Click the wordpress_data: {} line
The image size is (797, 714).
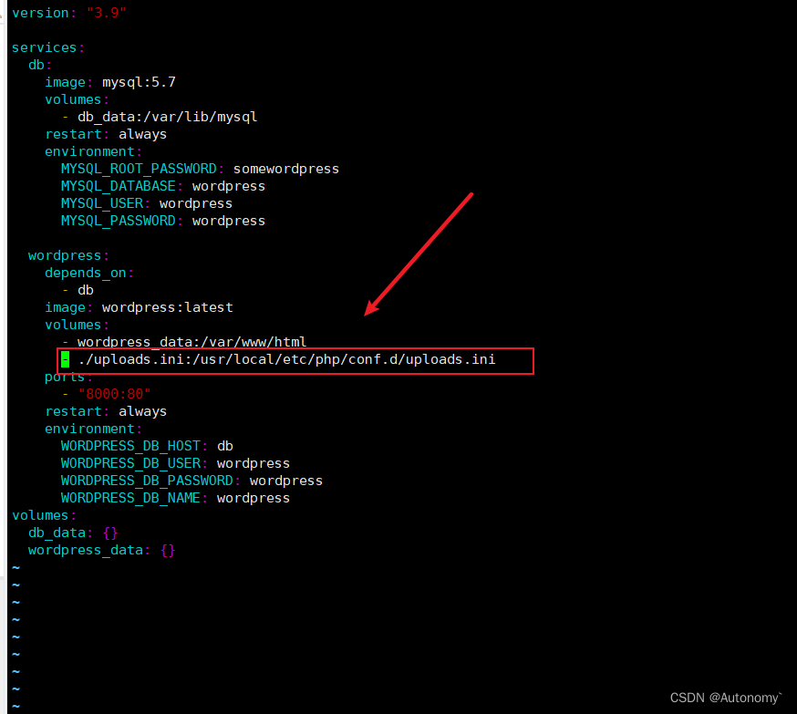coord(101,550)
